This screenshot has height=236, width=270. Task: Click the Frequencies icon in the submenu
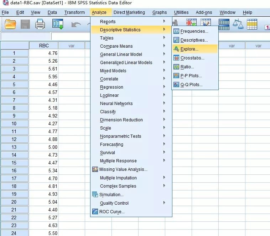coord(176,31)
